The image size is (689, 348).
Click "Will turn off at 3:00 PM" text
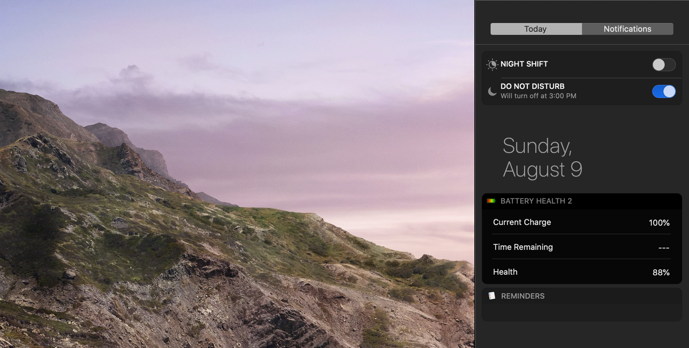(538, 96)
